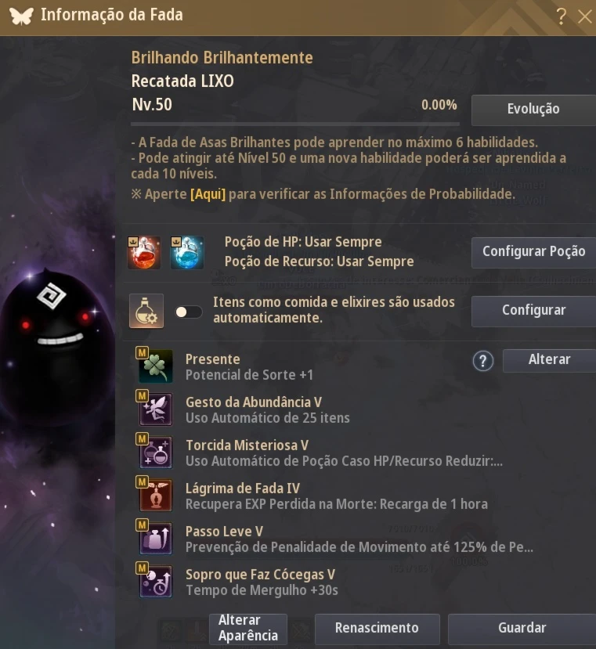Click the Renascimento button
This screenshot has width=596, height=649.
coord(377,629)
